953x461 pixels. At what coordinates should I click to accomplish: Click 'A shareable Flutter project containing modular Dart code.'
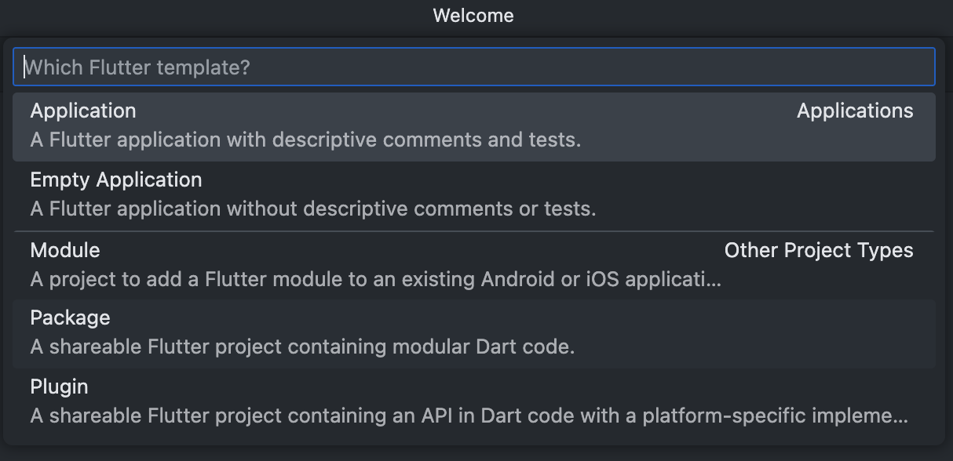coord(302,347)
